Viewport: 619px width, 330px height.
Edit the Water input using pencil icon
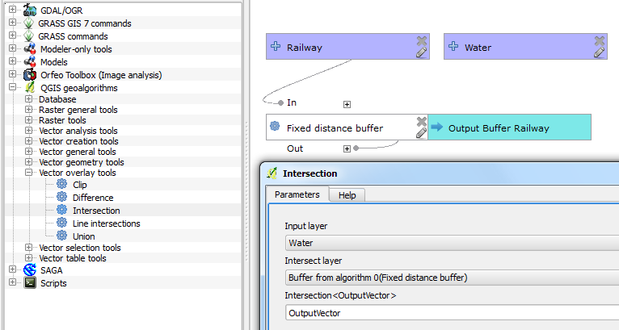(600, 52)
